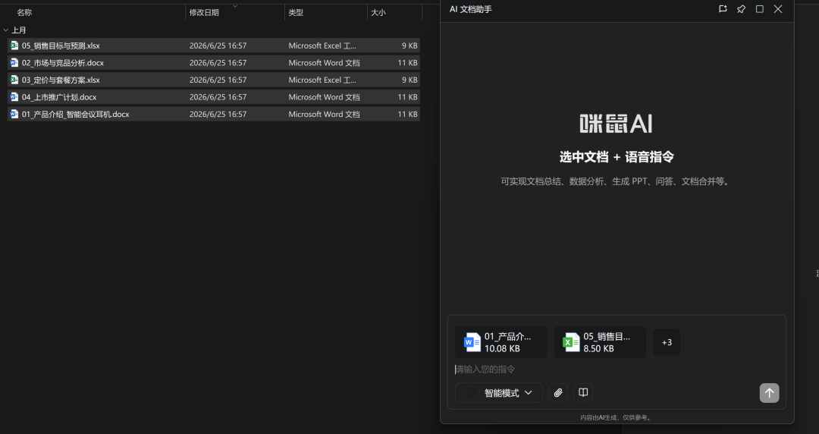819x434 pixels.
Task: Click the AI 文档助手 panel title
Action: [x=471, y=9]
